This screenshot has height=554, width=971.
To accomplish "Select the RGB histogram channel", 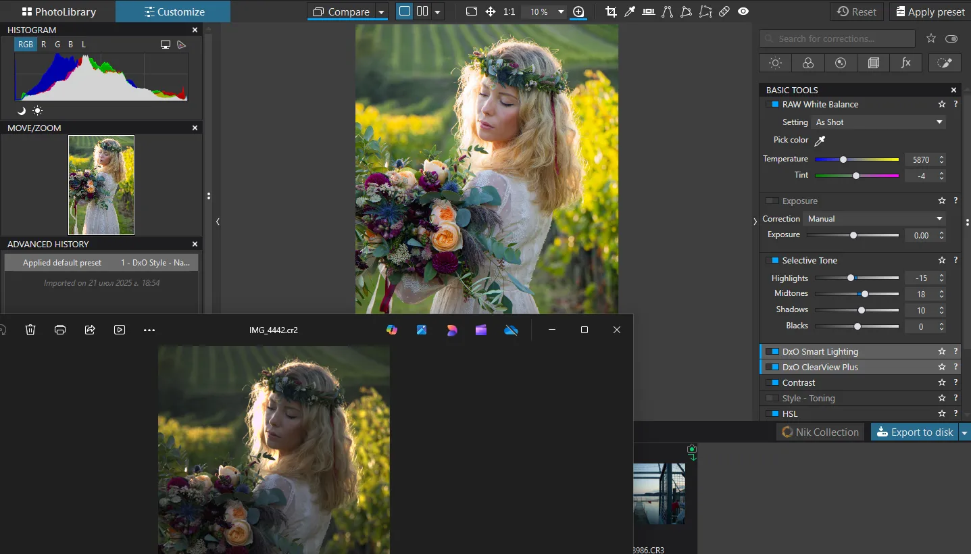I will pyautogui.click(x=26, y=45).
